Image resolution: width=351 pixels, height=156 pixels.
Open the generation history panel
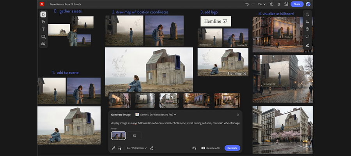pos(307,29)
